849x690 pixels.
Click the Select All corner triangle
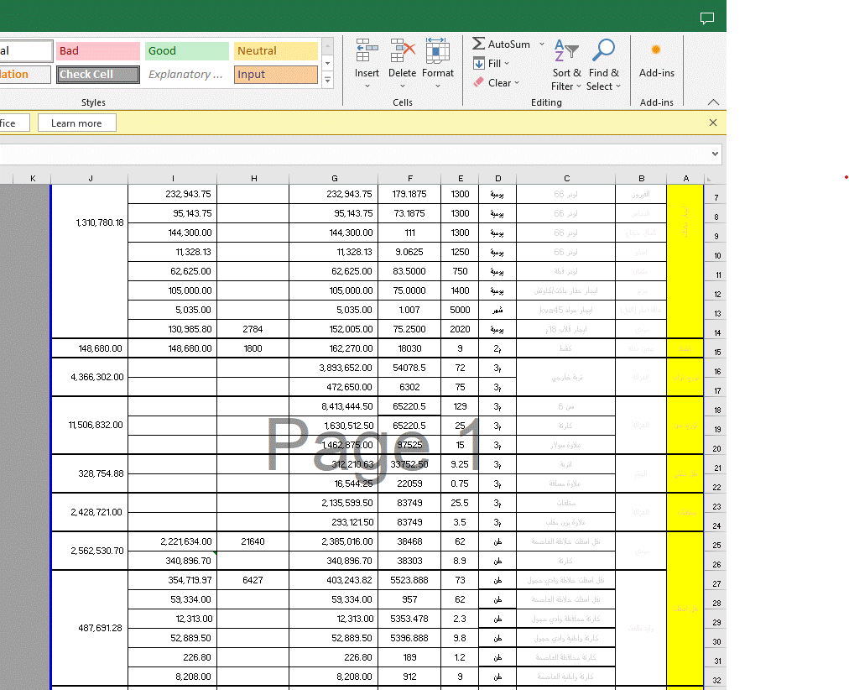click(709, 179)
